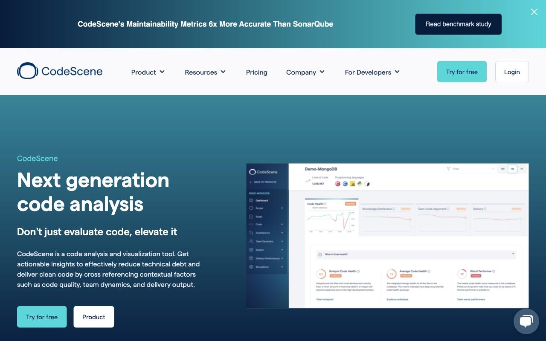
Task: Click the small CodeScene label above headline
Action: (38, 159)
